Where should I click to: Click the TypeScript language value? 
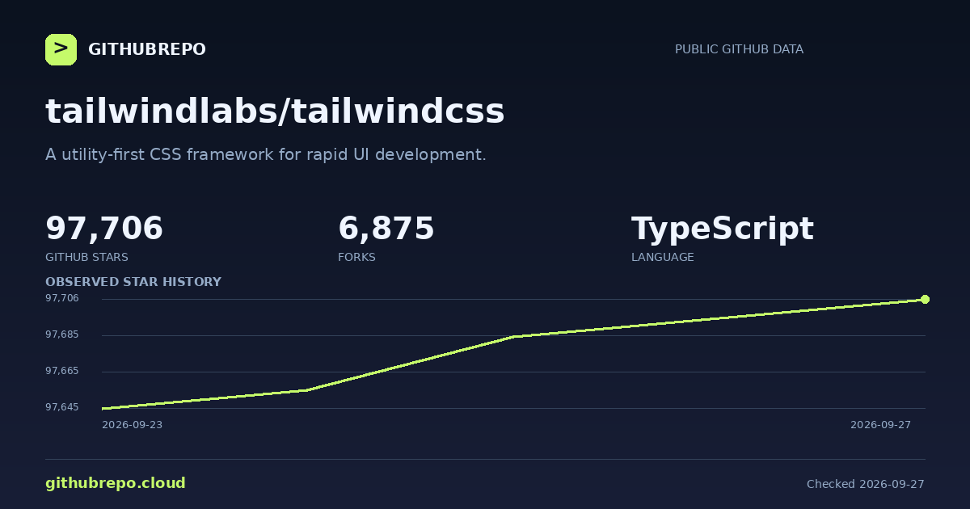tap(723, 229)
